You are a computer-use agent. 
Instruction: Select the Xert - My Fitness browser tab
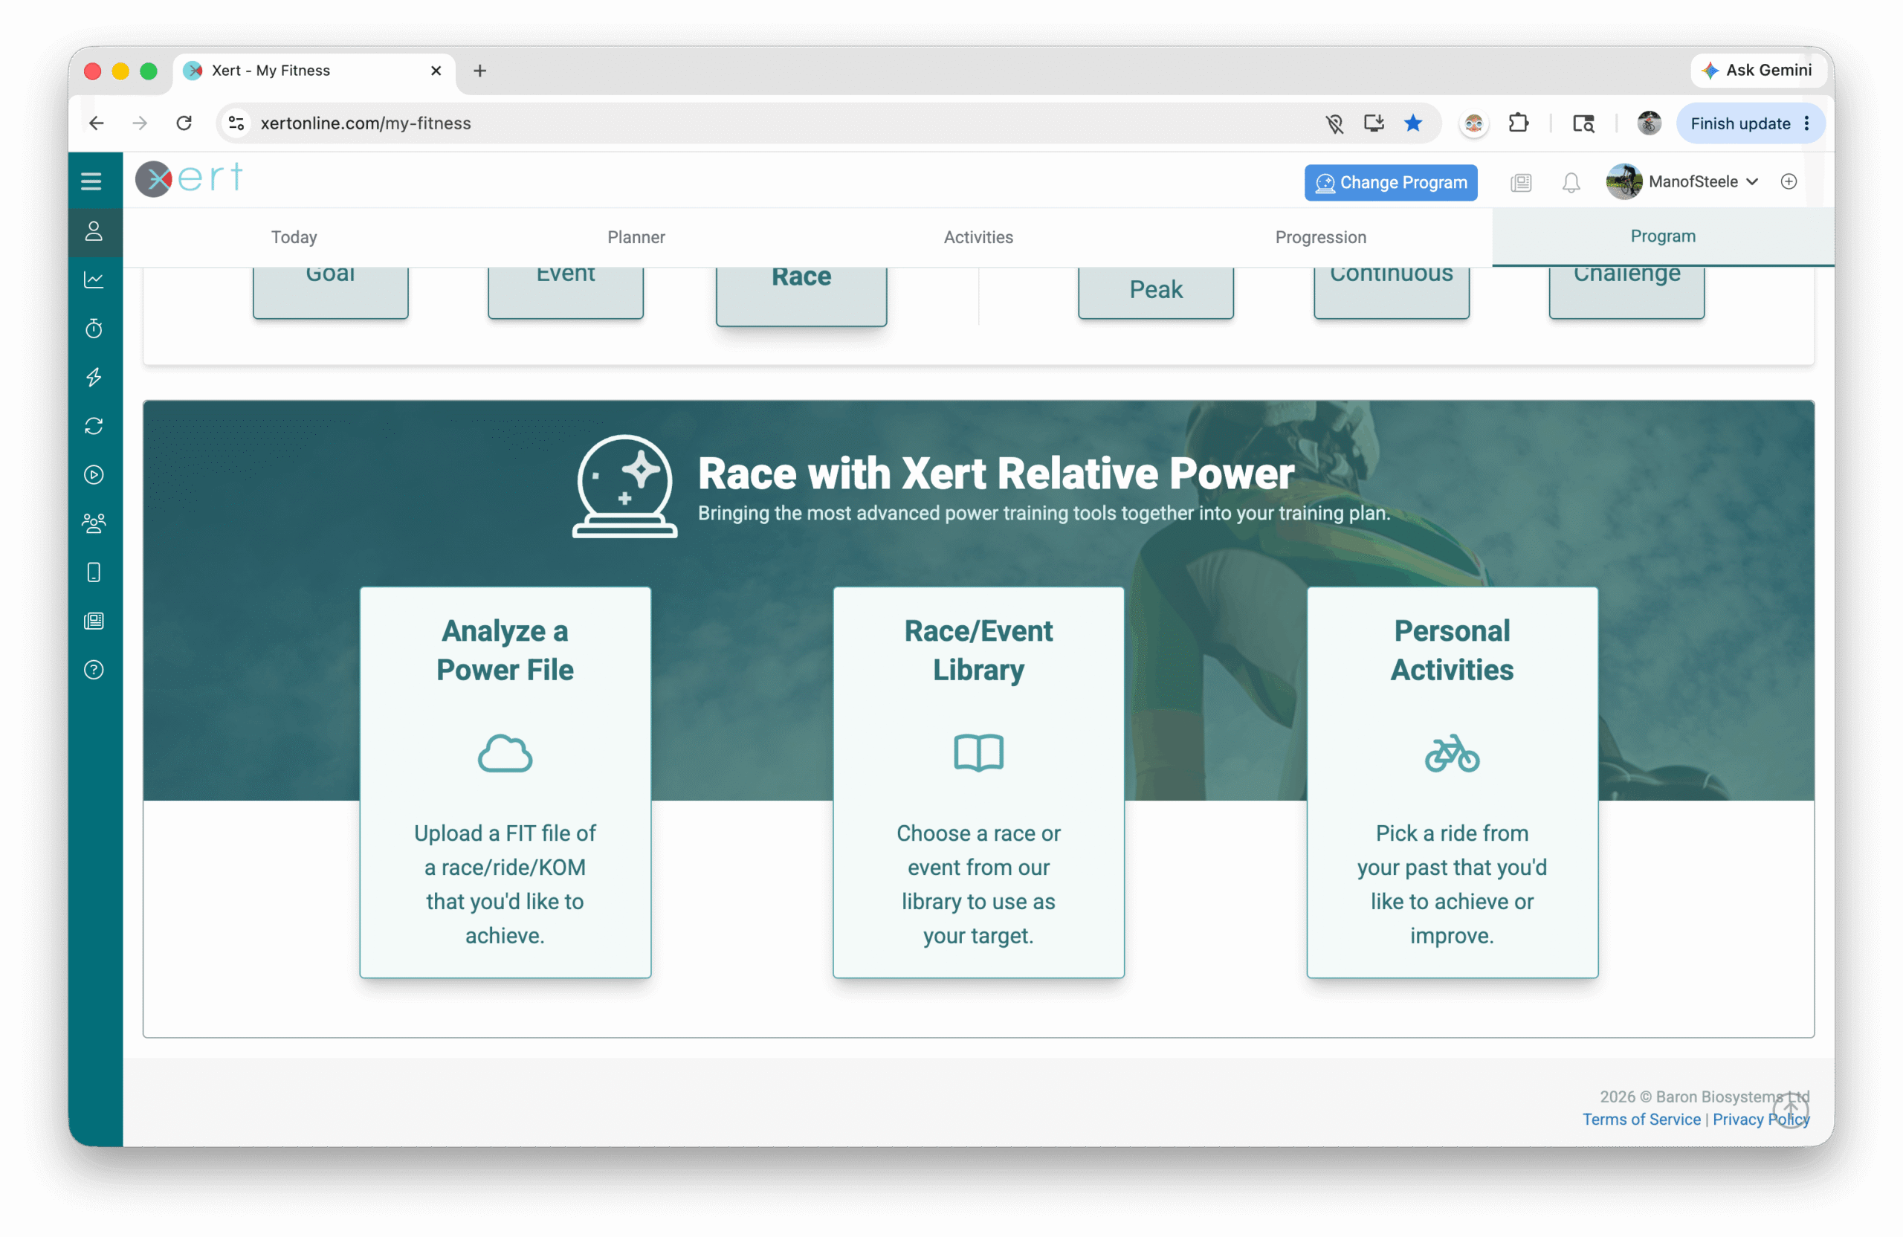[x=314, y=71]
